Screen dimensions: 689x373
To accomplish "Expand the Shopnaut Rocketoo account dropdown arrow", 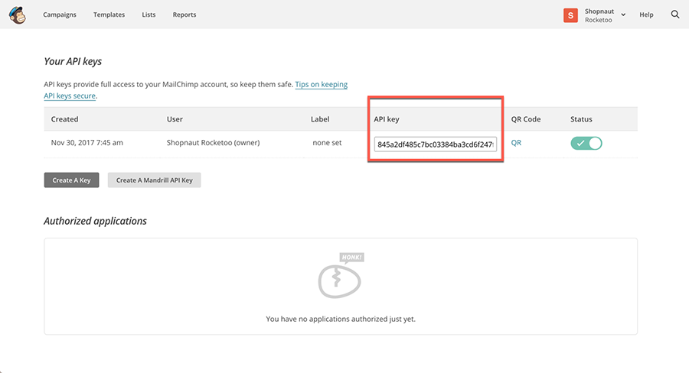I will pyautogui.click(x=623, y=15).
